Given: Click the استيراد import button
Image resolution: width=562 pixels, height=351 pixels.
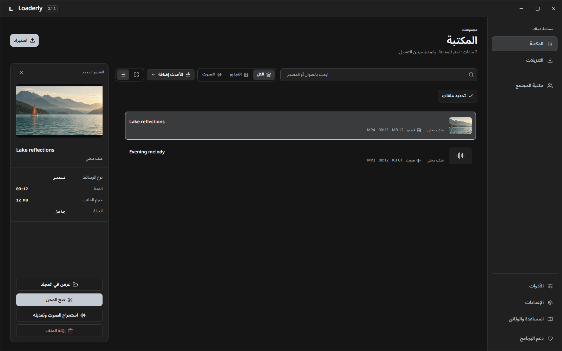Looking at the screenshot, I should [x=24, y=40].
